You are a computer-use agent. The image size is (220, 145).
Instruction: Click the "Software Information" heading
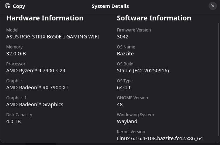point(154,18)
